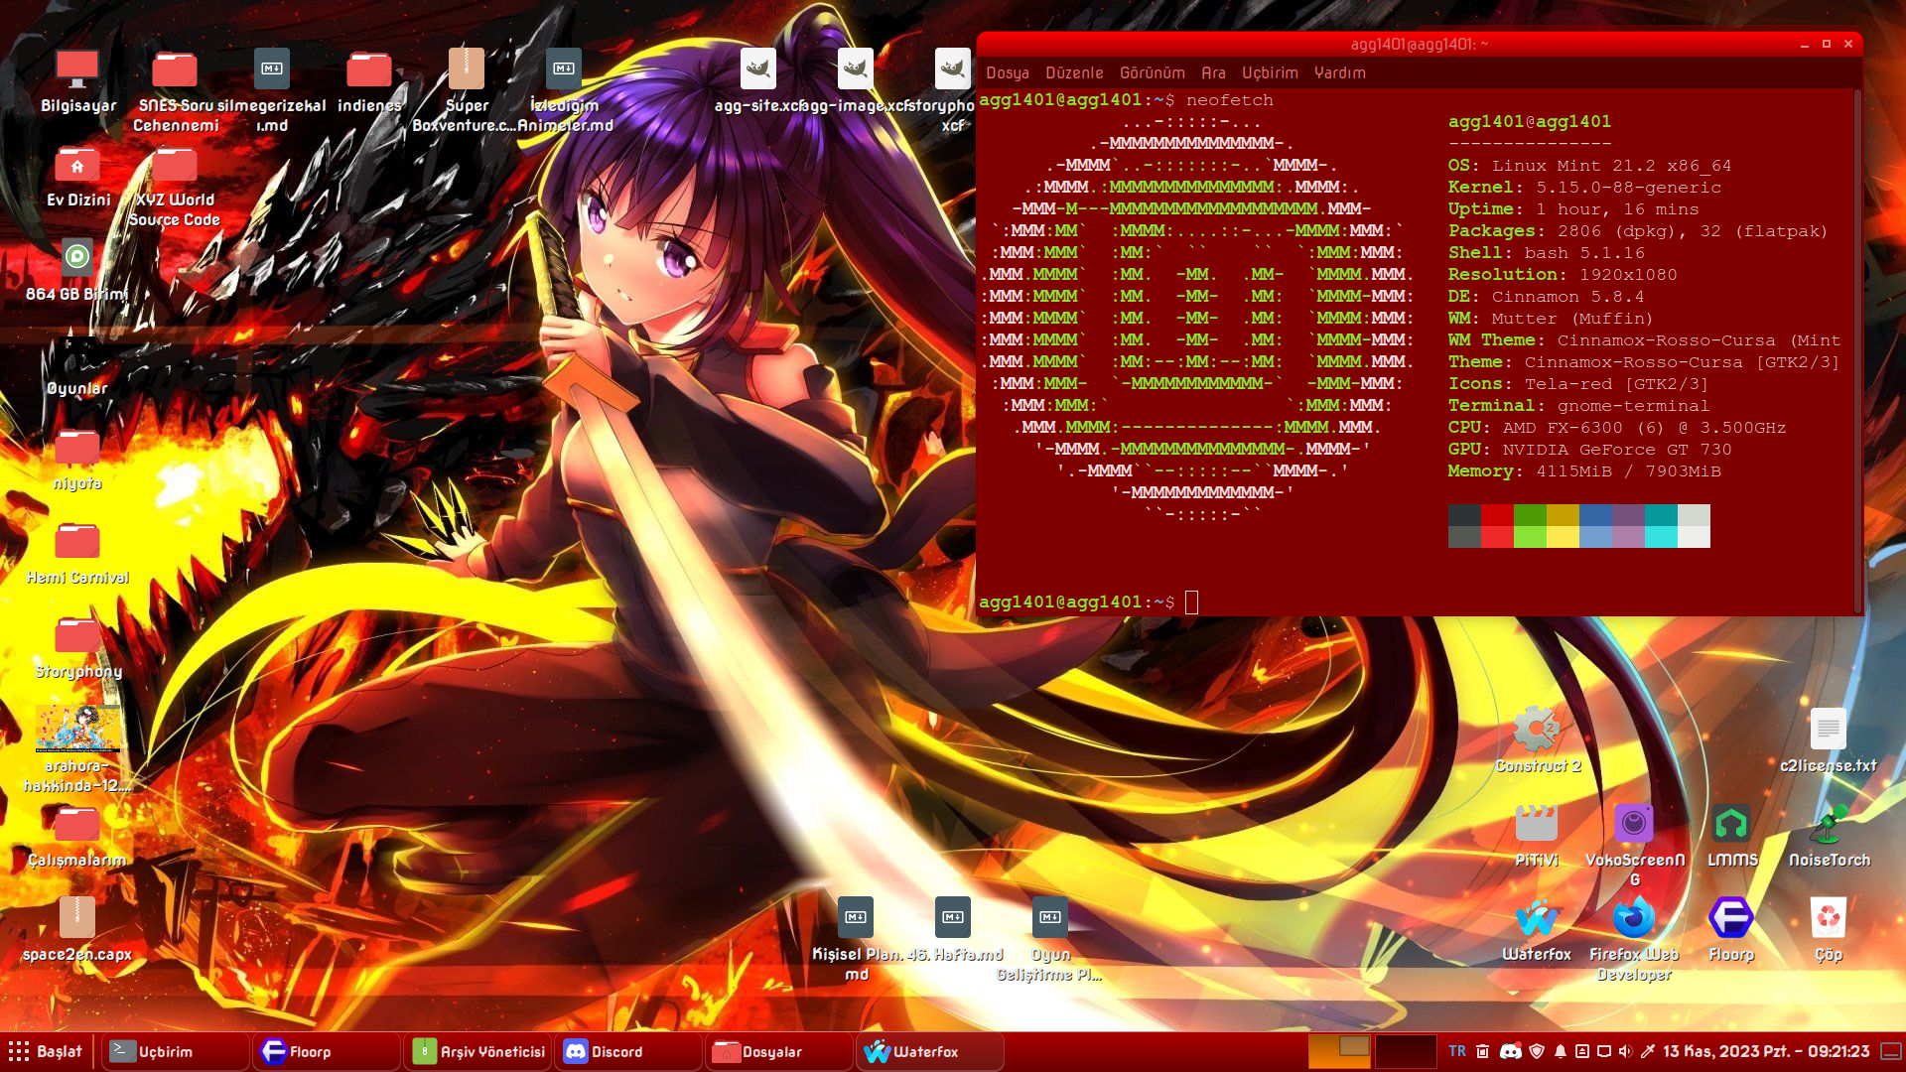The height and width of the screenshot is (1072, 1906).
Task: Launch Waterfox from the desktop
Action: click(1536, 920)
